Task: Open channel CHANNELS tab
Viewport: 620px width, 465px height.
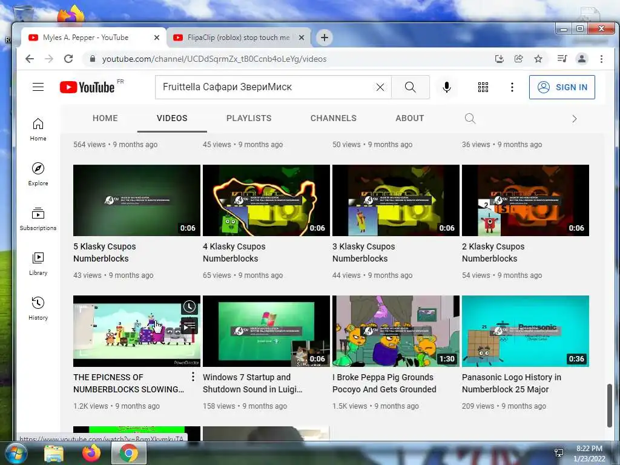Action: (334, 118)
